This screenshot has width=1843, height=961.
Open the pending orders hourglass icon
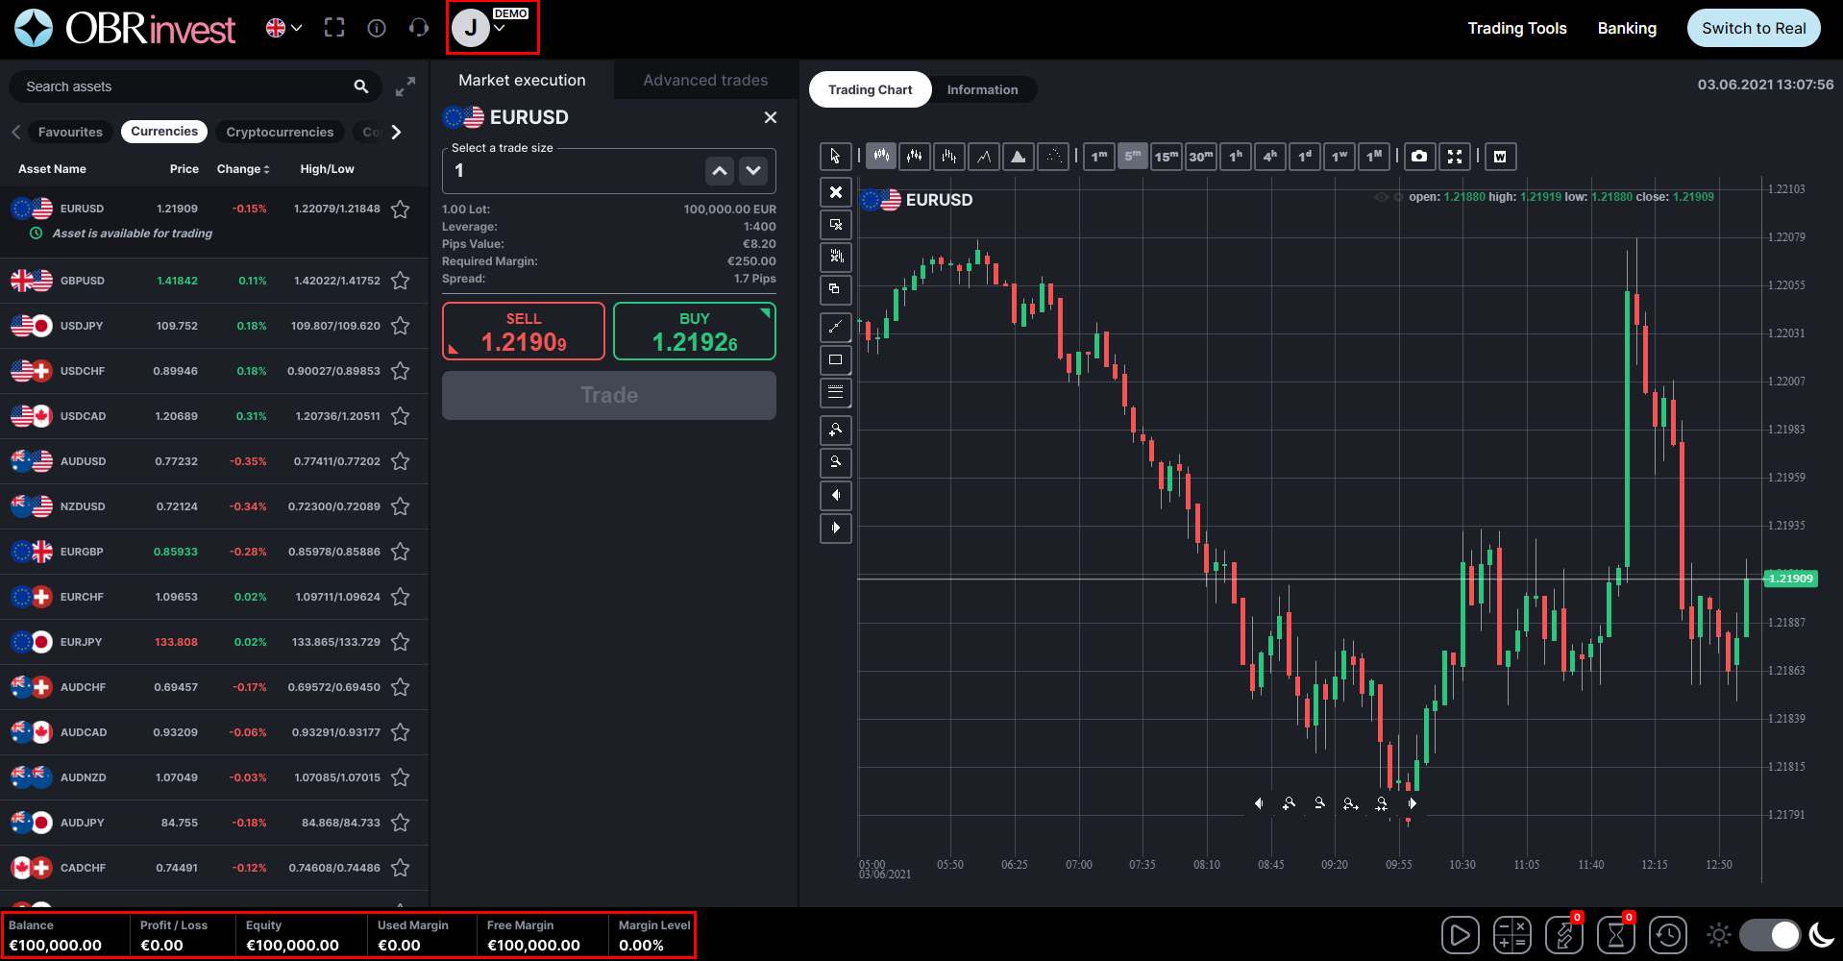click(1616, 934)
